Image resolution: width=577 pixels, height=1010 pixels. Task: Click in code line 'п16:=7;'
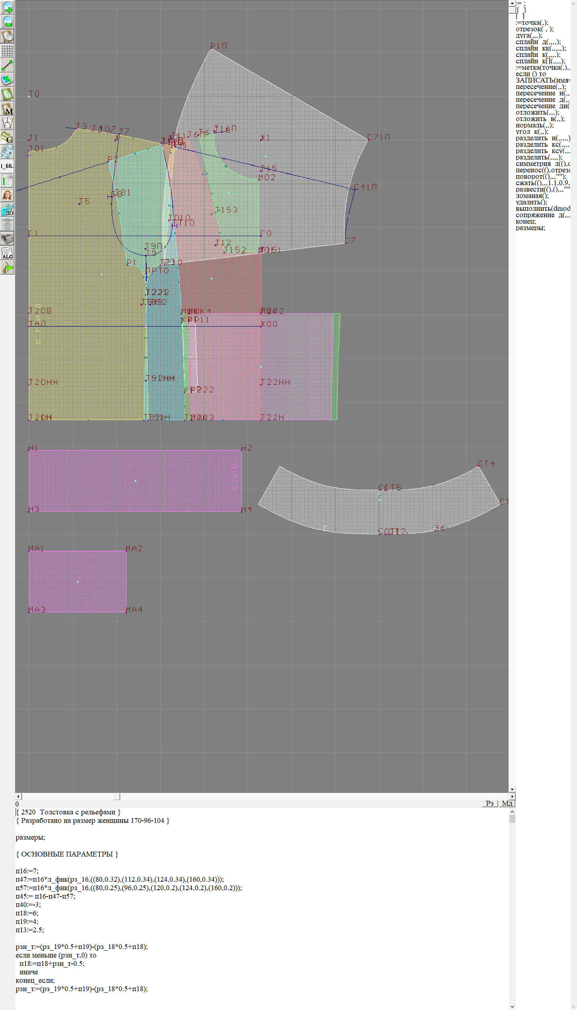point(27,871)
